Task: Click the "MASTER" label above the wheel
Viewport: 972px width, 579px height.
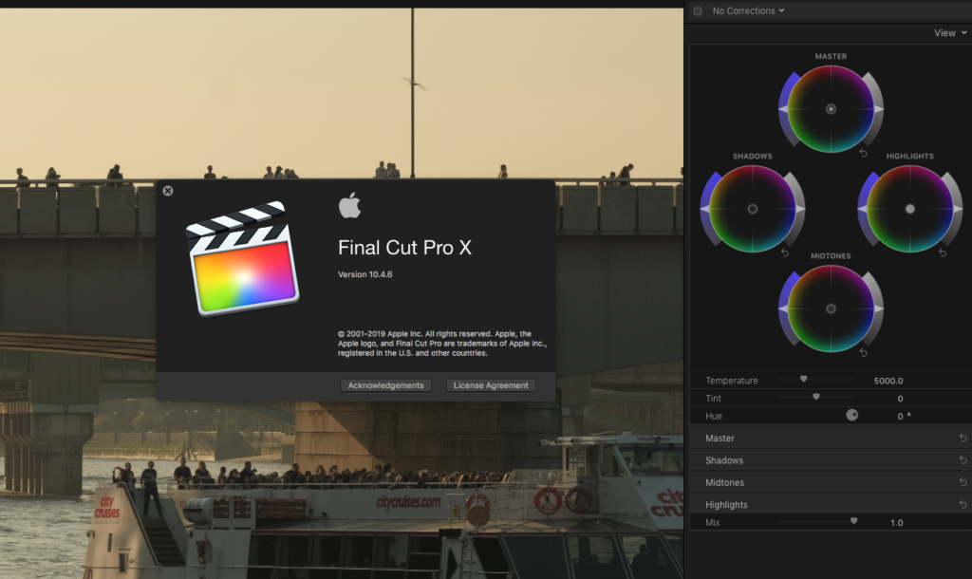Action: [831, 56]
